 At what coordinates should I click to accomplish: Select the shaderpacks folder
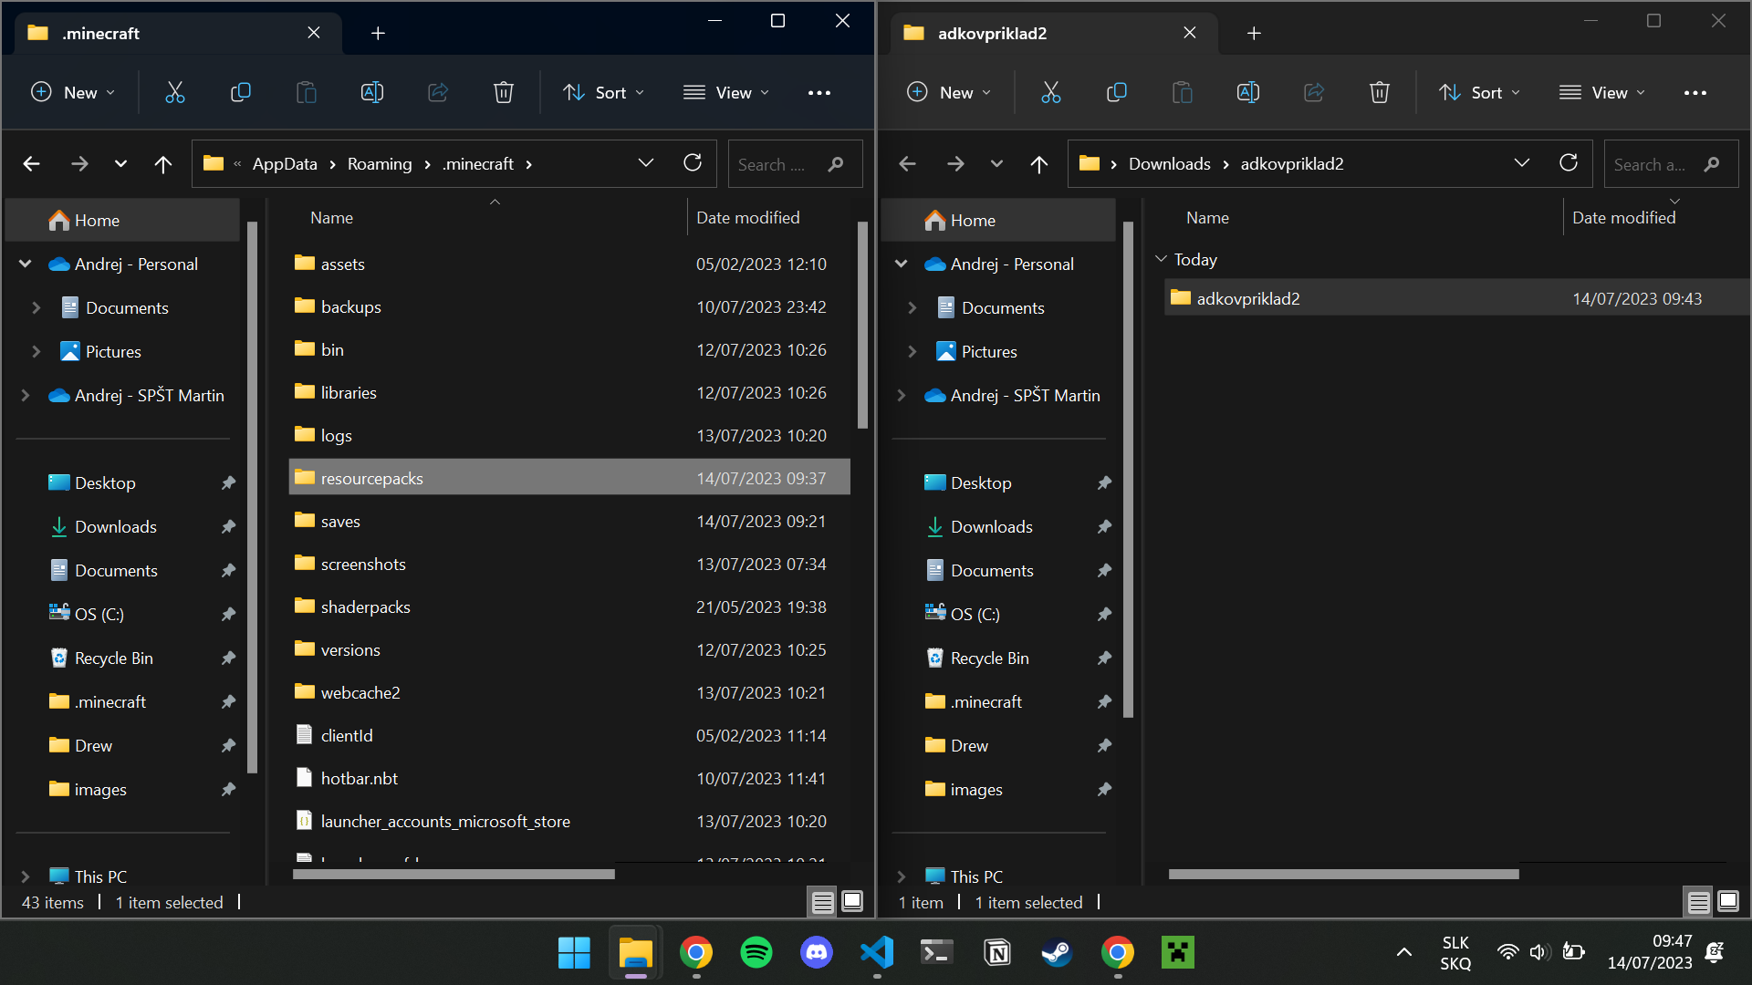coord(569,607)
